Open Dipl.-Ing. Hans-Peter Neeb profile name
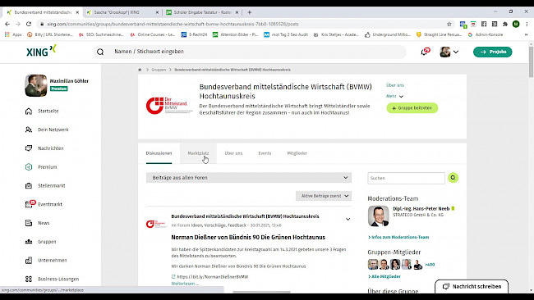534x300 pixels. [x=421, y=209]
